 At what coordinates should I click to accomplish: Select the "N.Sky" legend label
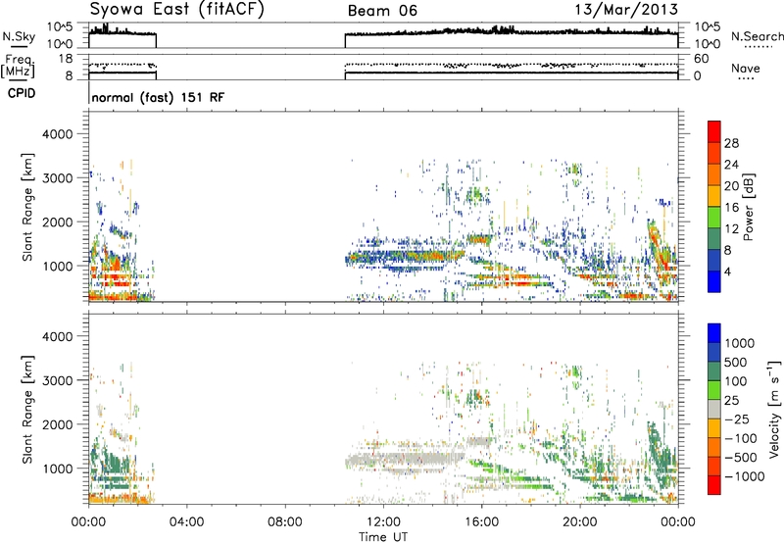19,36
